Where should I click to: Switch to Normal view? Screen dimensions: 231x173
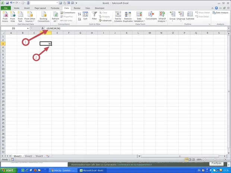(187, 160)
